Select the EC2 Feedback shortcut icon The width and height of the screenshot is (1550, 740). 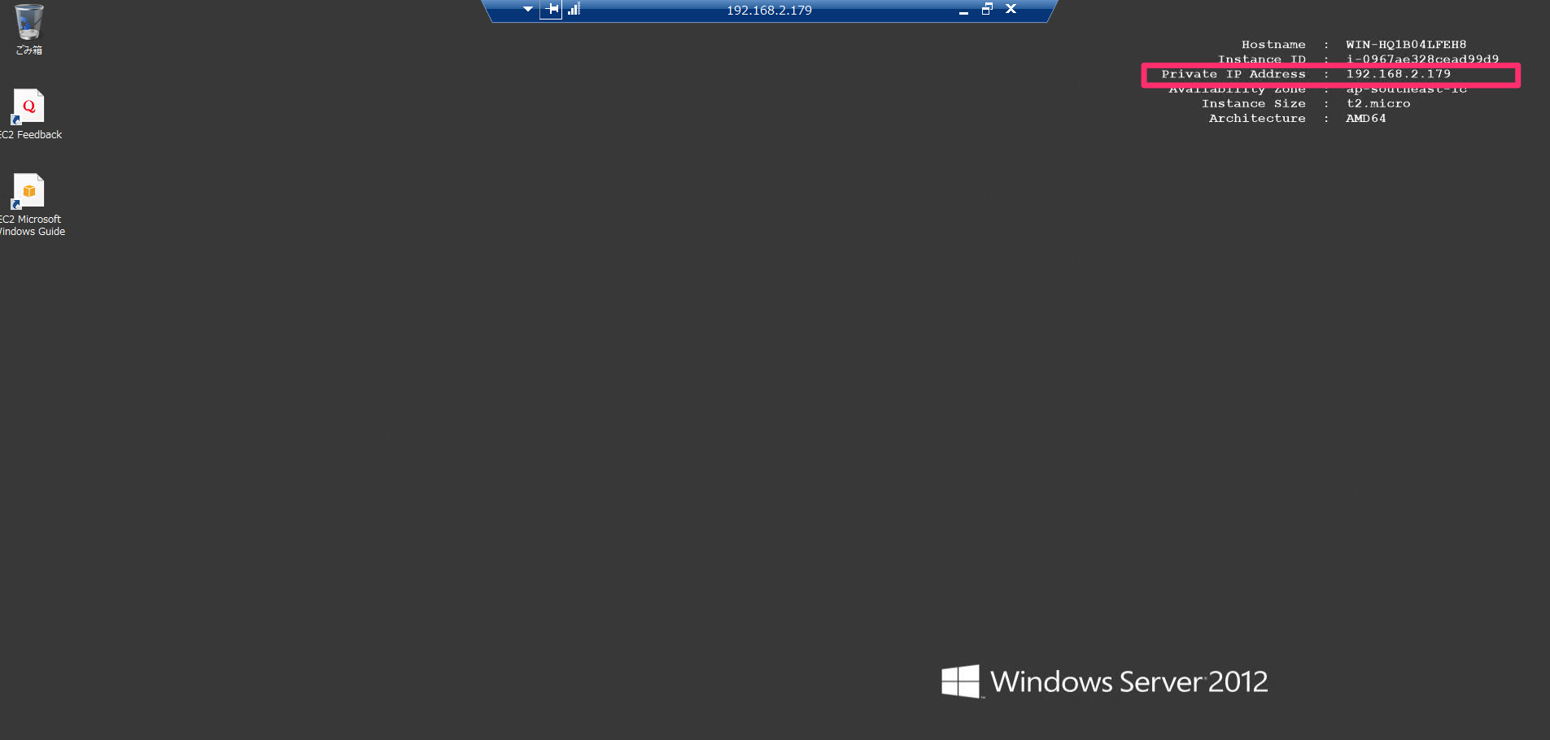(28, 107)
